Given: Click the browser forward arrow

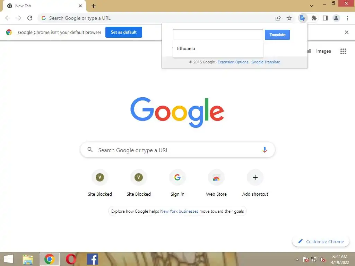Looking at the screenshot, I should click(19, 18).
